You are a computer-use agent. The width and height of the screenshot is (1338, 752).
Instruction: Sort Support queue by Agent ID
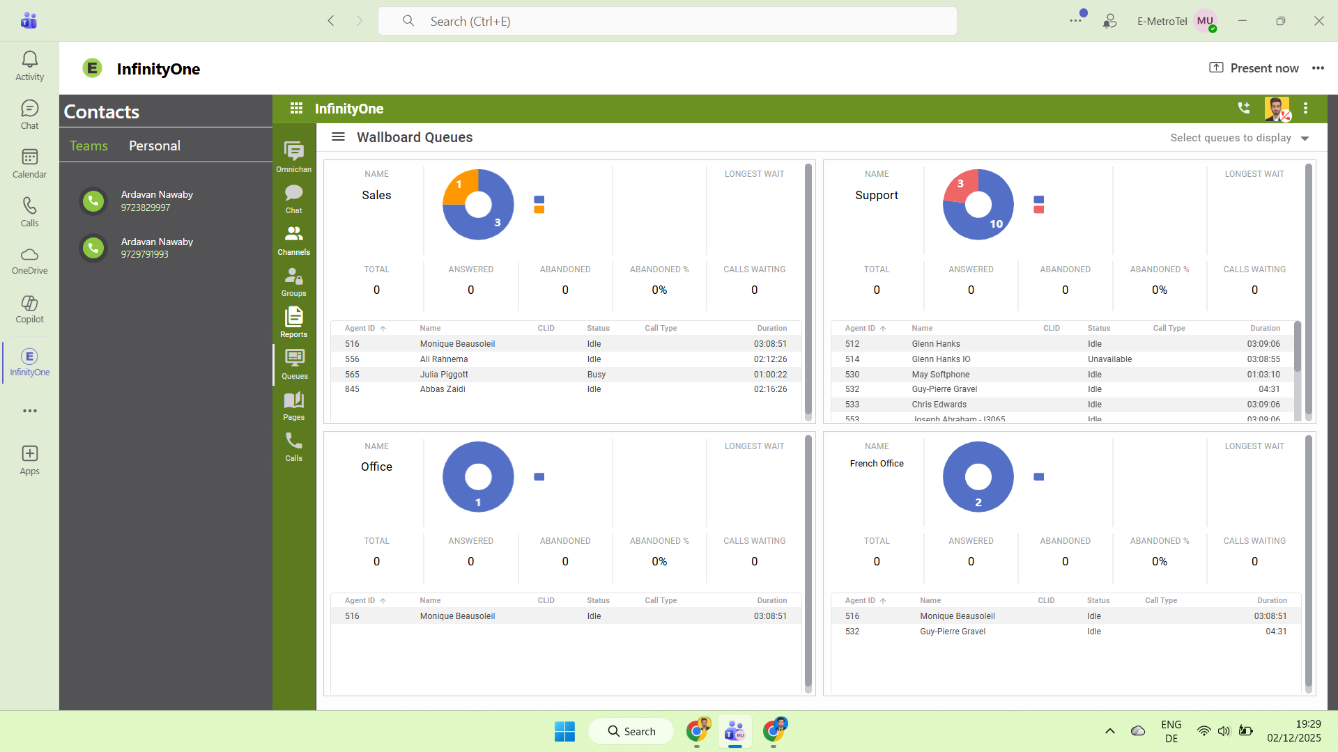866,328
